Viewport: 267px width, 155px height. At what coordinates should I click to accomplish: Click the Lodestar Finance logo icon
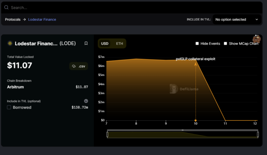click(10, 43)
